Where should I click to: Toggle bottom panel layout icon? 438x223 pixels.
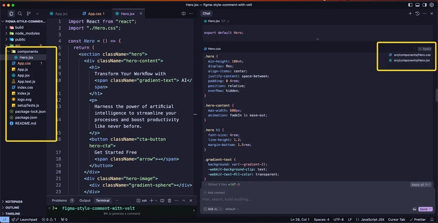[x=417, y=5]
